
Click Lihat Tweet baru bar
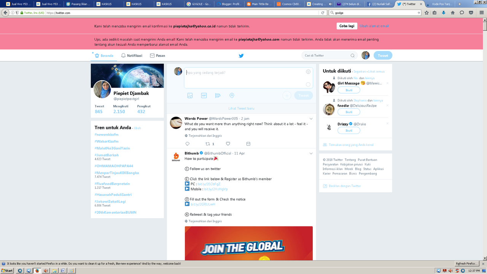coord(241,108)
